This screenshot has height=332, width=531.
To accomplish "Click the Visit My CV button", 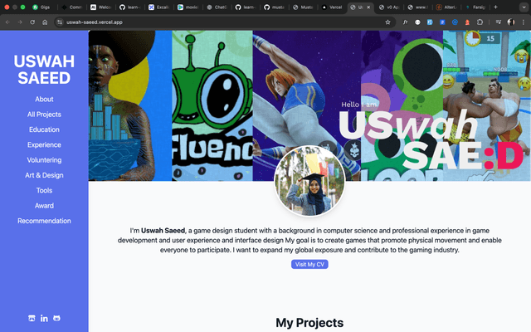I will [309, 264].
